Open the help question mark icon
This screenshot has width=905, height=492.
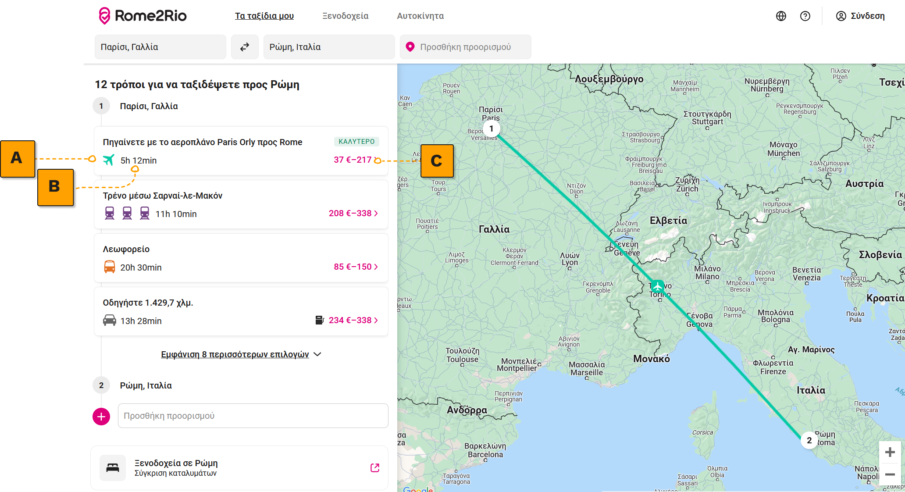[805, 16]
